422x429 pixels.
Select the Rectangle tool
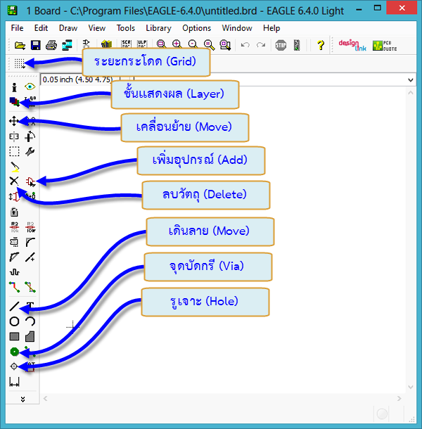[14, 336]
